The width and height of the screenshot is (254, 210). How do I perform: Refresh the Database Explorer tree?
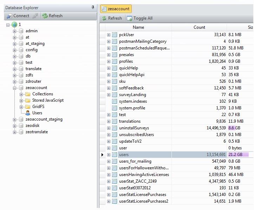(52, 16)
